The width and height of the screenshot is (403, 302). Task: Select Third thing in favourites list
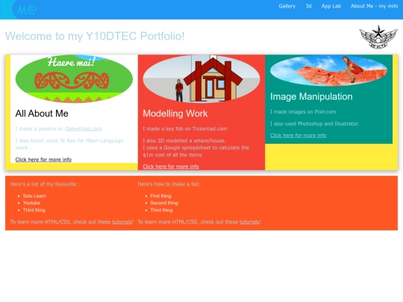coord(34,210)
